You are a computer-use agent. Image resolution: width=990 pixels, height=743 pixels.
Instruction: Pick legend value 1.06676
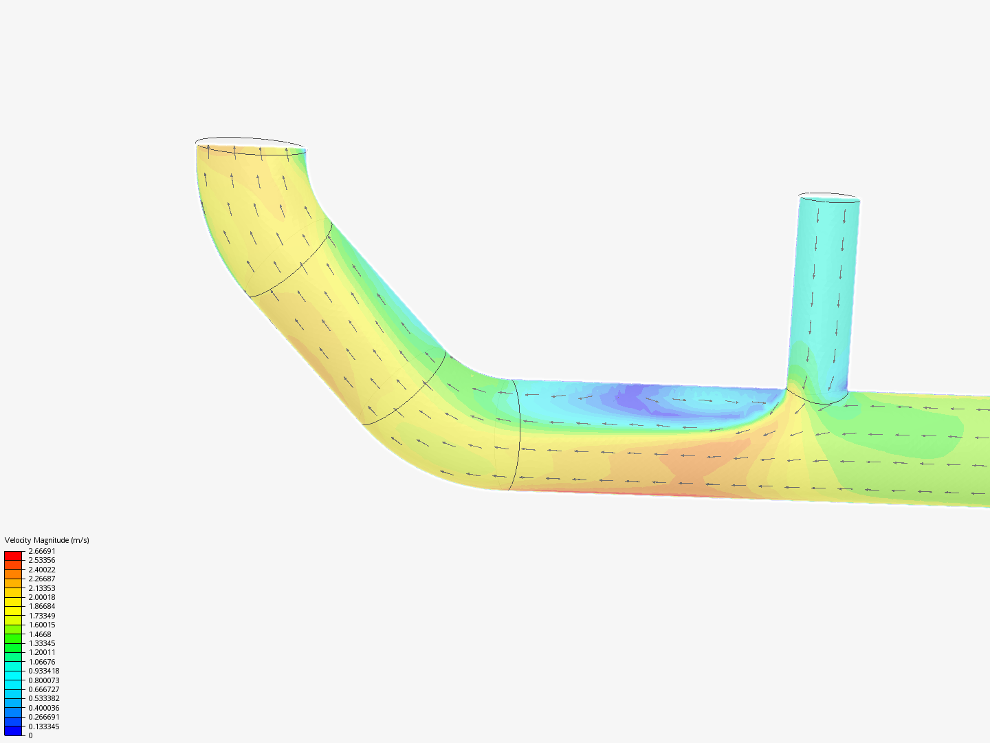coord(42,662)
